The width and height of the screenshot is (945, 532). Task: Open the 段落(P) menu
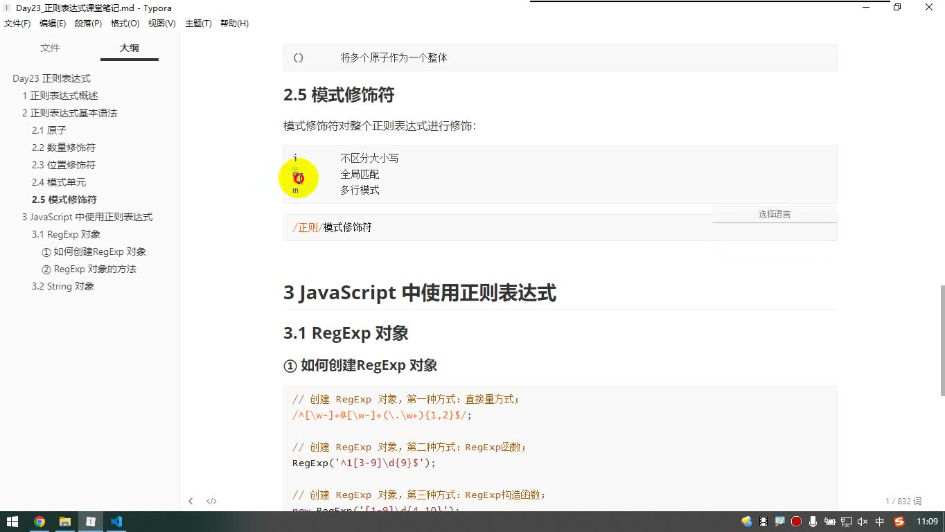88,24
